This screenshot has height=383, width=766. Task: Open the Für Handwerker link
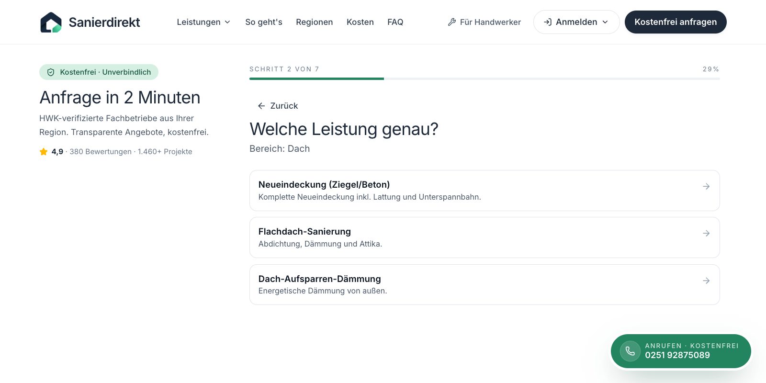coord(484,22)
